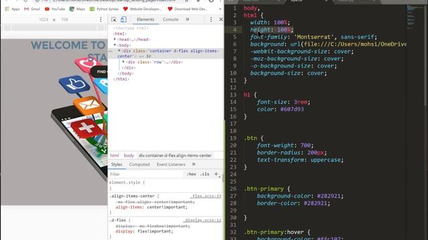The height and width of the screenshot is (240, 428).
Task: Open the Apps bookmarks shortcut
Action: 12,9
